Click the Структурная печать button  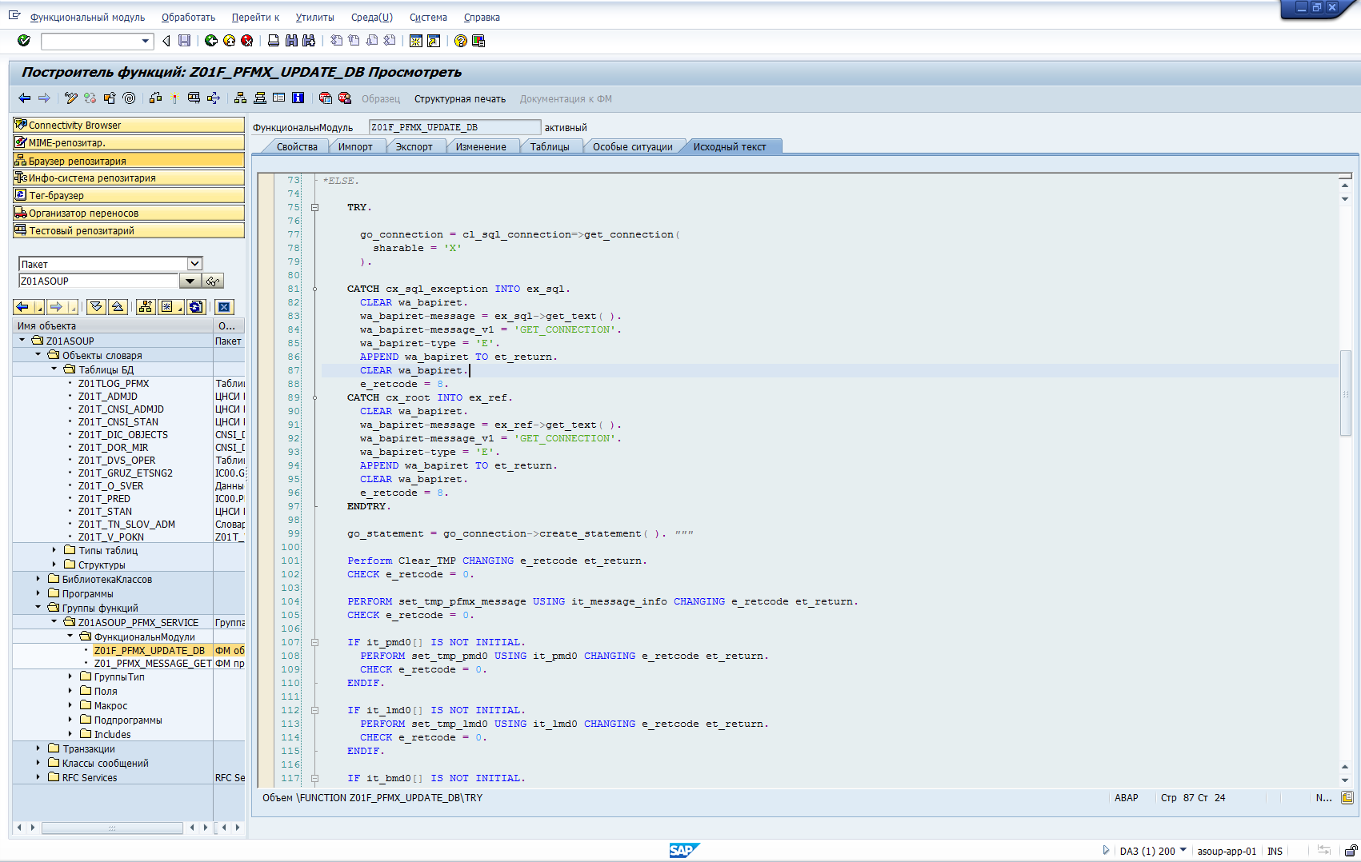pos(459,99)
